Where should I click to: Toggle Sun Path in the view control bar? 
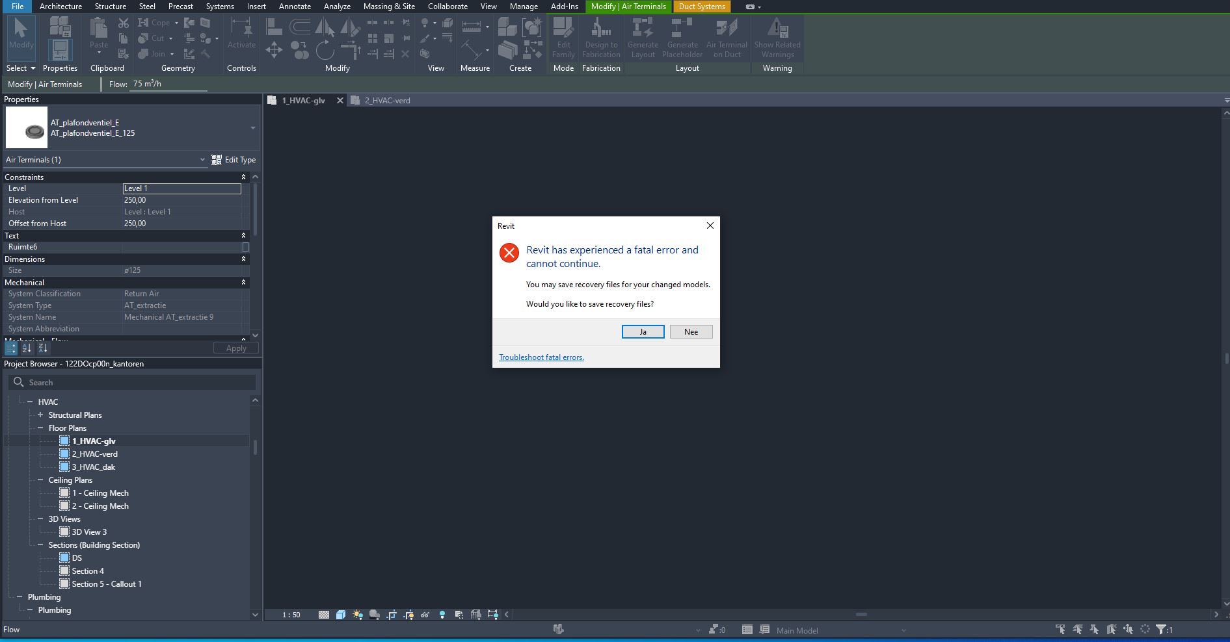click(357, 615)
